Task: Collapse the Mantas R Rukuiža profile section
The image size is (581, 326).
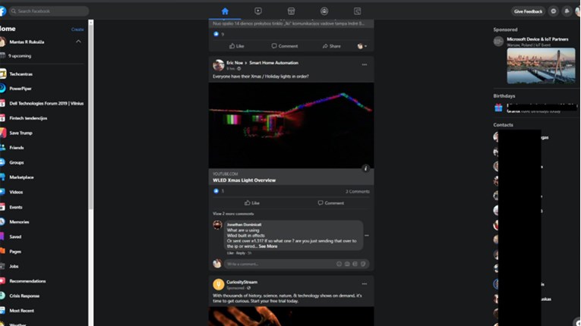Action: pos(78,42)
